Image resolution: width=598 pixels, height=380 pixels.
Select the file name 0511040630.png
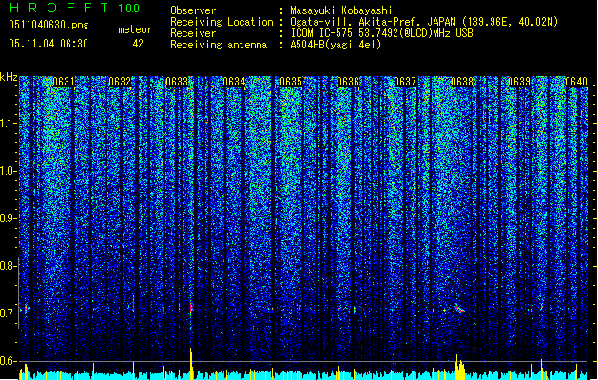click(x=48, y=25)
